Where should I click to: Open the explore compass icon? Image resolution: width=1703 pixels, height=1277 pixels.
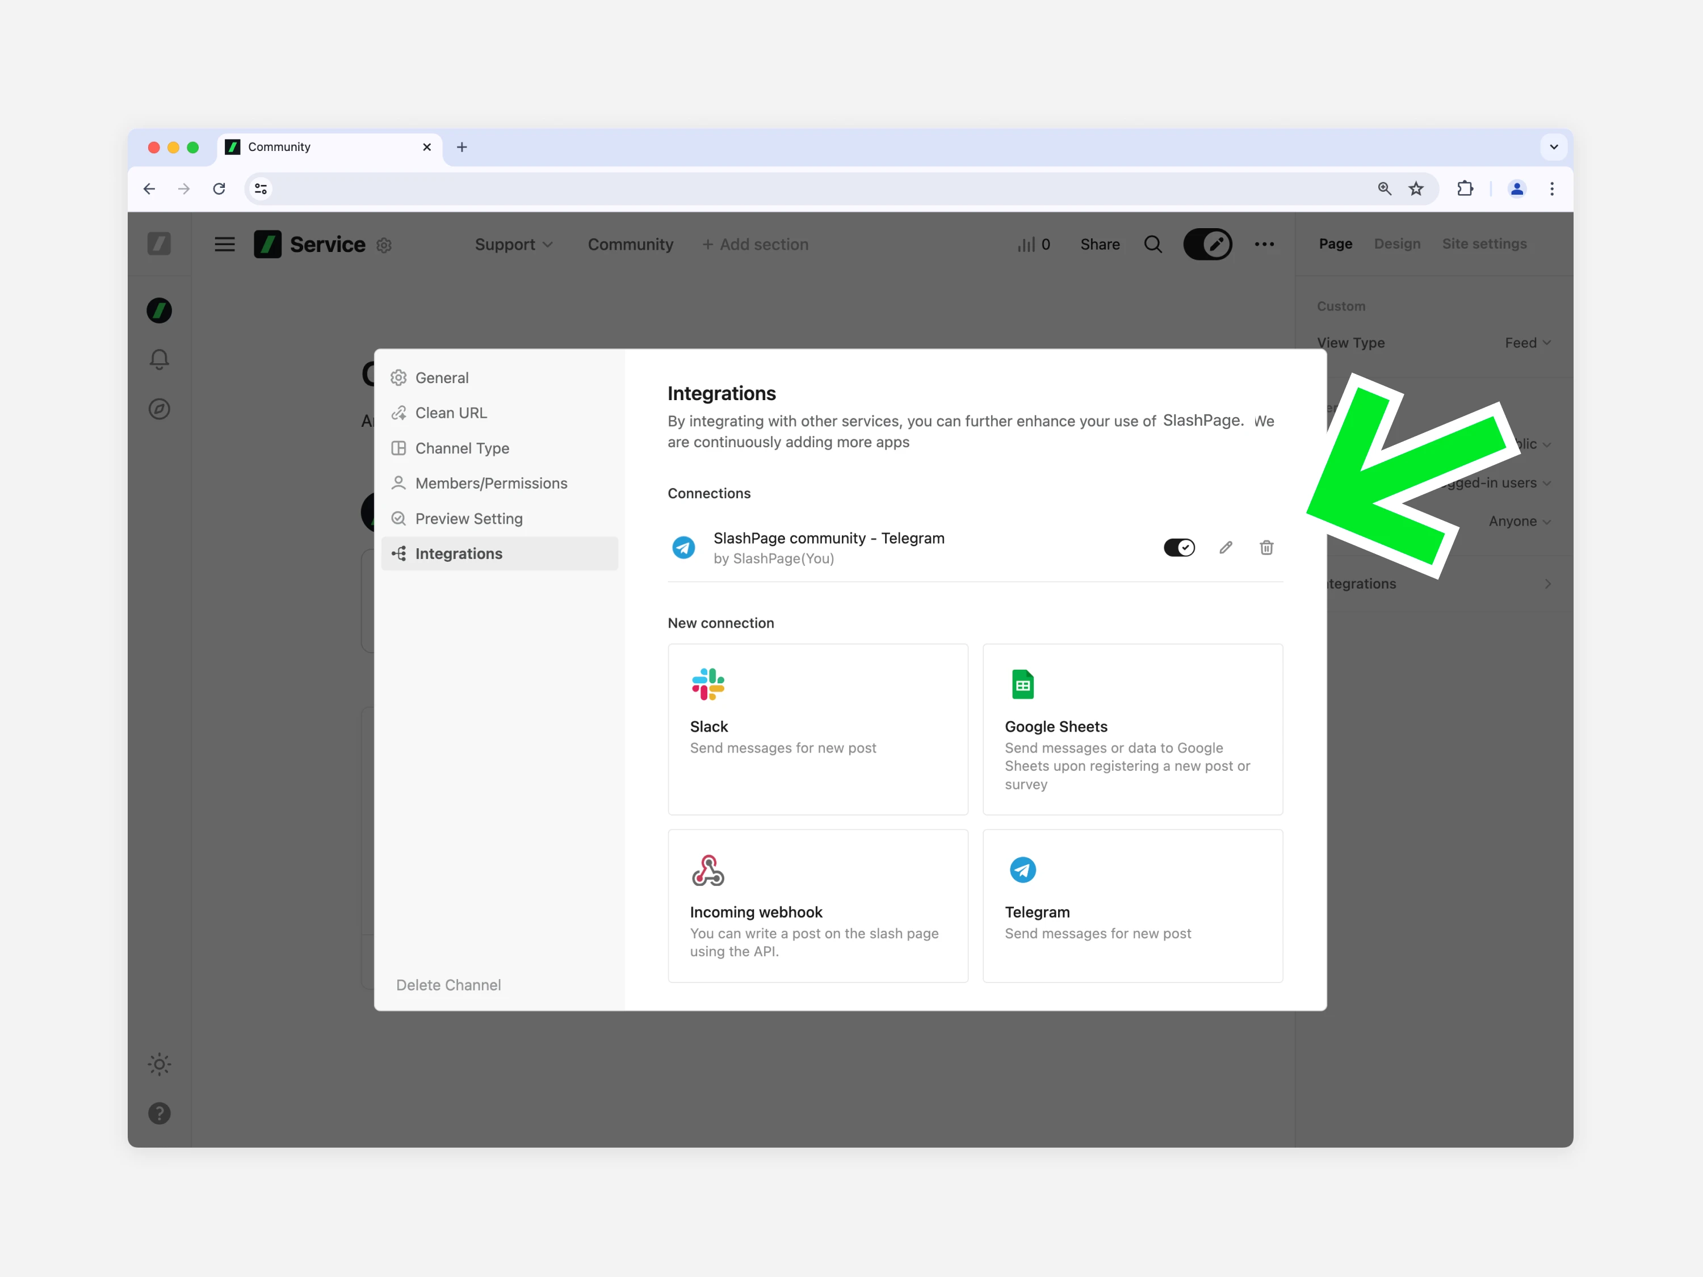(x=160, y=409)
